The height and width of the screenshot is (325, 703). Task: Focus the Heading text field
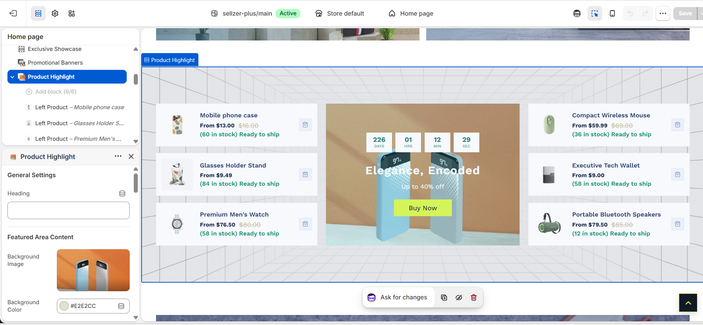coord(68,211)
